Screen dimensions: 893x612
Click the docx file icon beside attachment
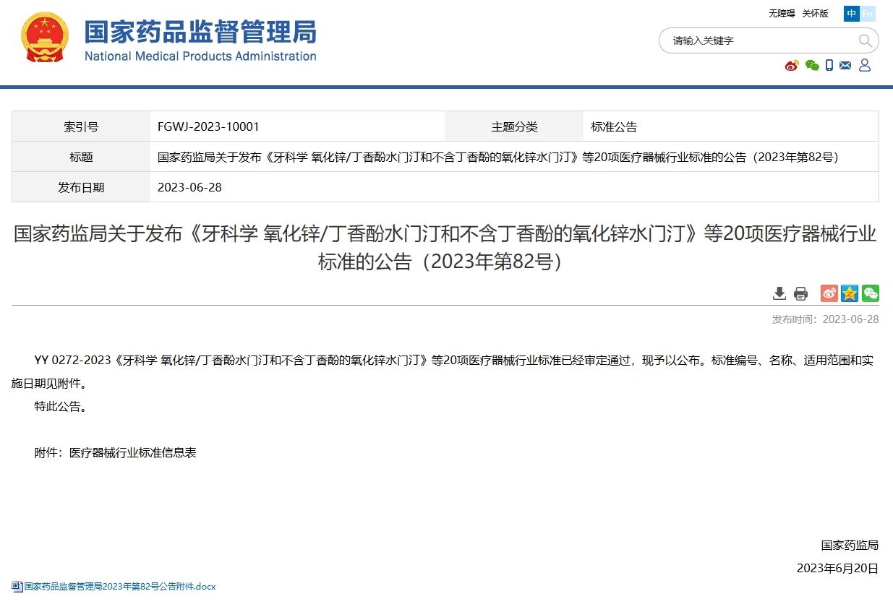[x=17, y=587]
